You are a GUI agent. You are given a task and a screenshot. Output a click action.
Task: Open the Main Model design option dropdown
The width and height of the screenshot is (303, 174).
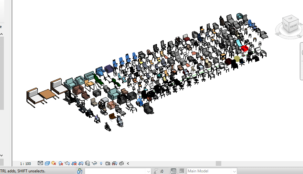coord(212,171)
